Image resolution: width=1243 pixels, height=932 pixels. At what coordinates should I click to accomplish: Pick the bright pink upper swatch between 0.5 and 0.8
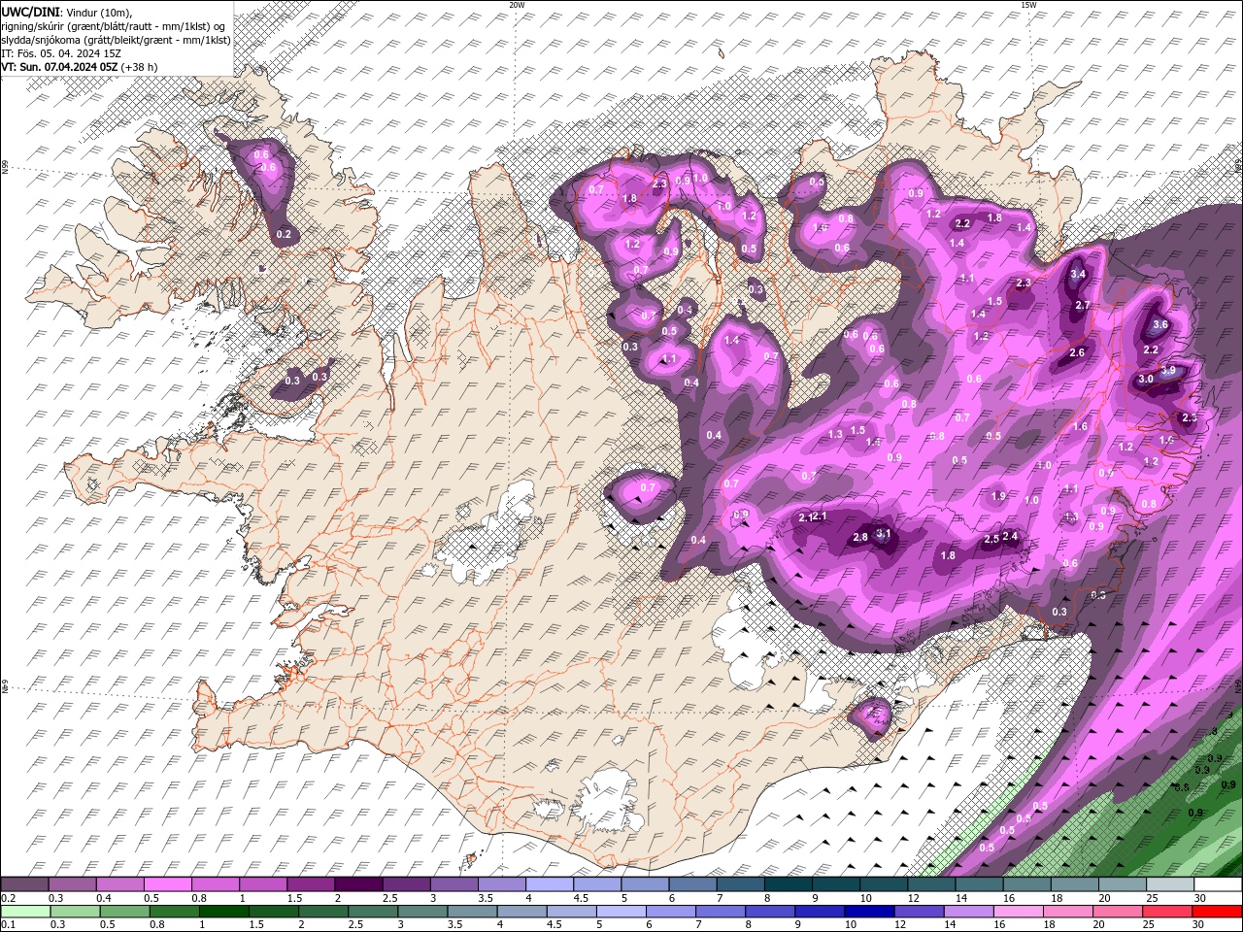click(168, 884)
